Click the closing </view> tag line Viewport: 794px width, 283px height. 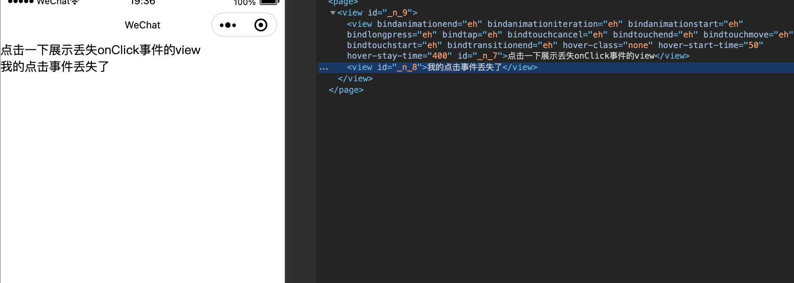(355, 79)
